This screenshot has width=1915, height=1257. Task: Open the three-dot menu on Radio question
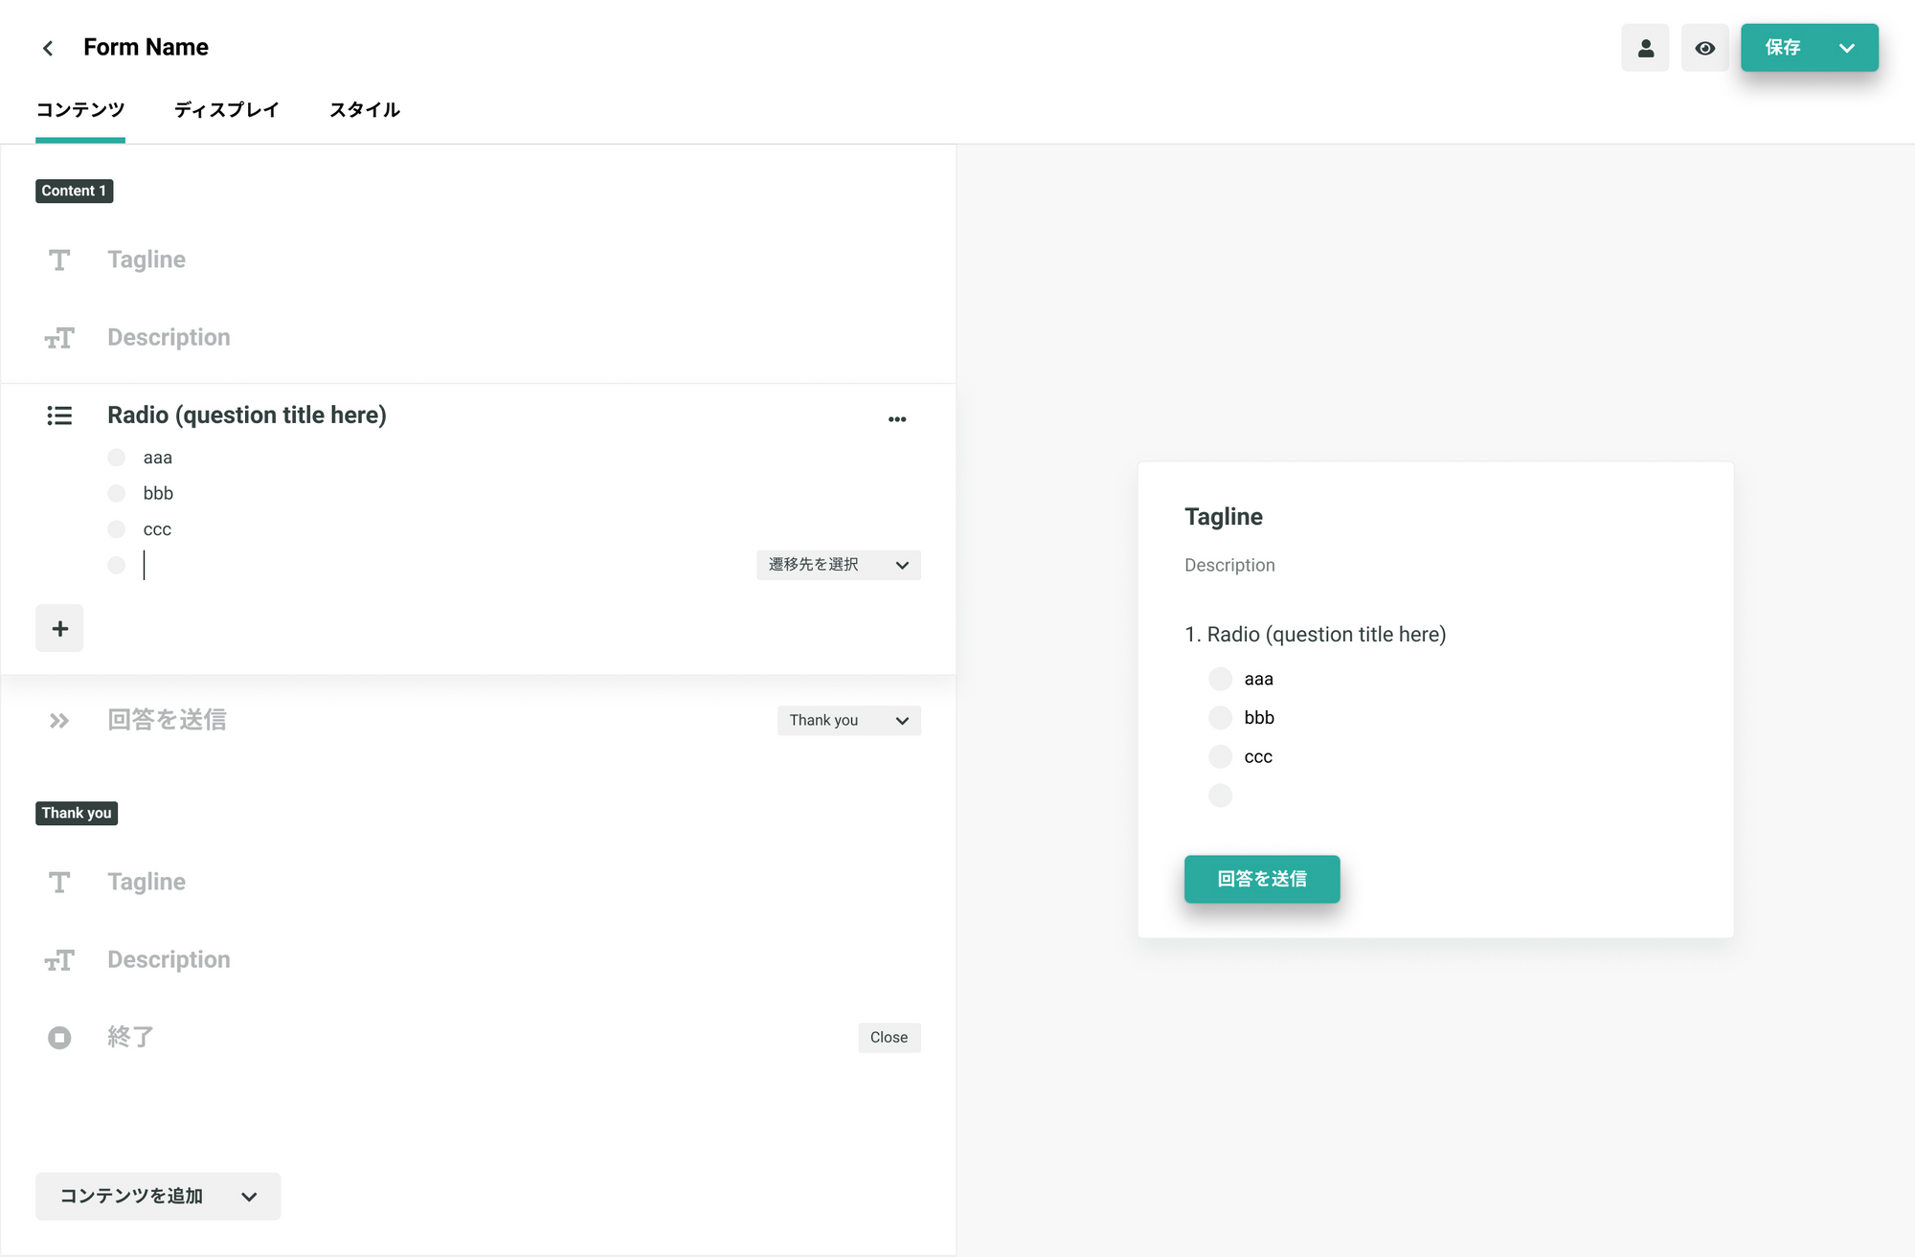pos(896,419)
